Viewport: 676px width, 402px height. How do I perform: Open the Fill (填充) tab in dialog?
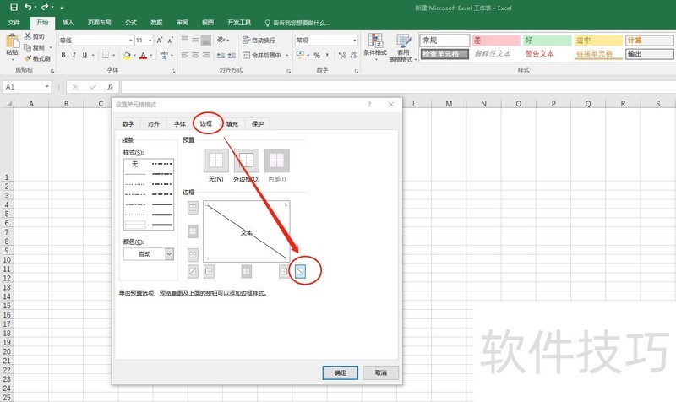click(x=232, y=123)
